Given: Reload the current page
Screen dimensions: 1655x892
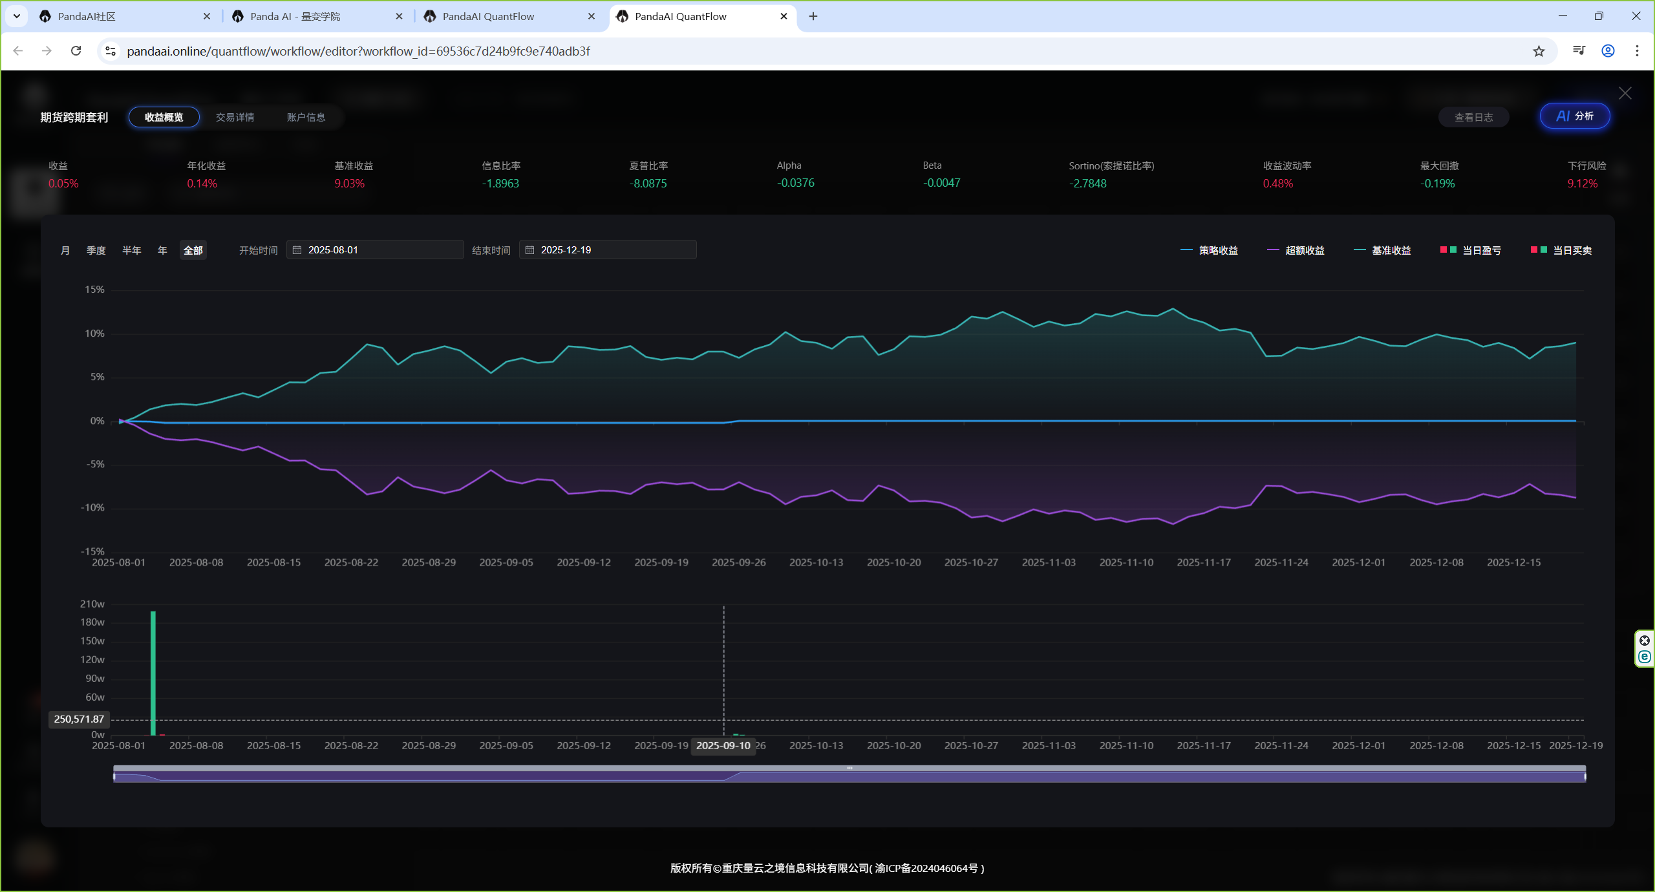Looking at the screenshot, I should coord(76,51).
